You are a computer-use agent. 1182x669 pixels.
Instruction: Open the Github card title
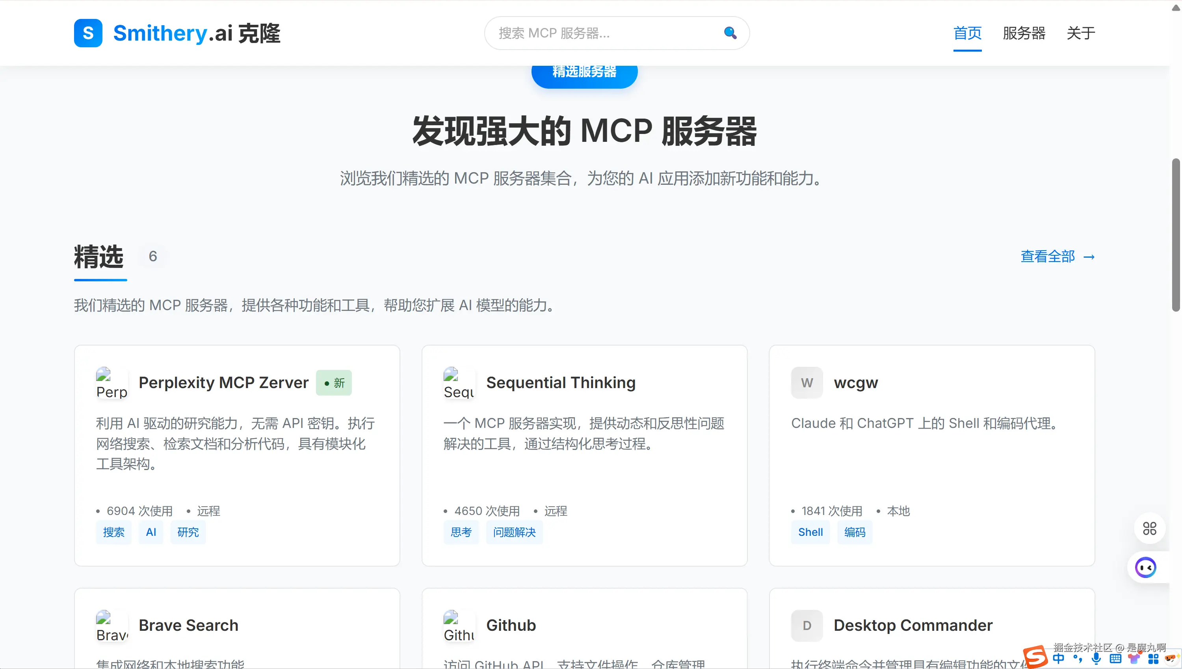click(511, 625)
